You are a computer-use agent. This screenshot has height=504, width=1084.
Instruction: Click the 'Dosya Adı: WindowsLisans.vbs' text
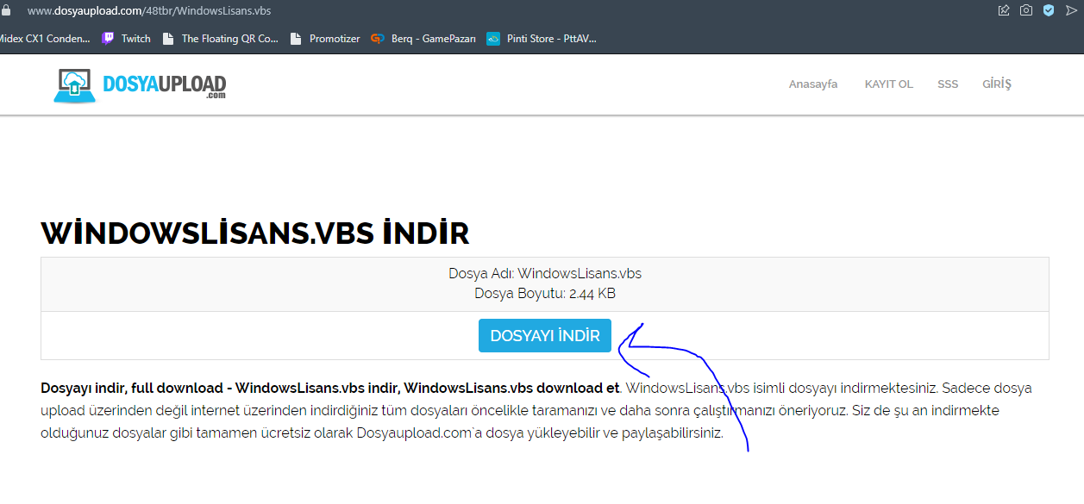click(545, 274)
